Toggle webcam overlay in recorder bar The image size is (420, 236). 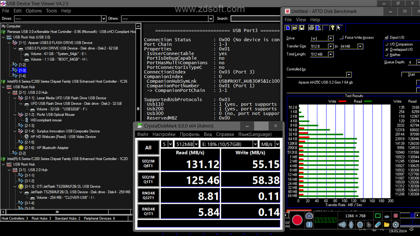pyautogui.click(x=360, y=225)
